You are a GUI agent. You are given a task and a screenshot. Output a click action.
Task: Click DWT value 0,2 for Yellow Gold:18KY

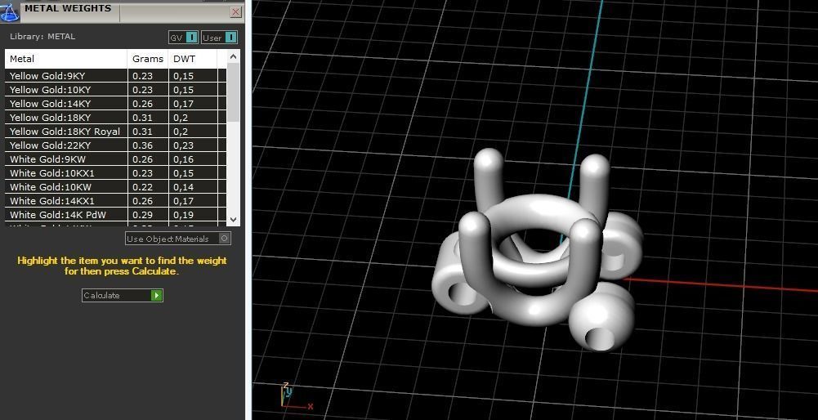tap(181, 118)
